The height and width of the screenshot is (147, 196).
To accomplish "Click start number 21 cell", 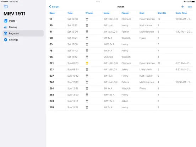I will click(x=159, y=63).
